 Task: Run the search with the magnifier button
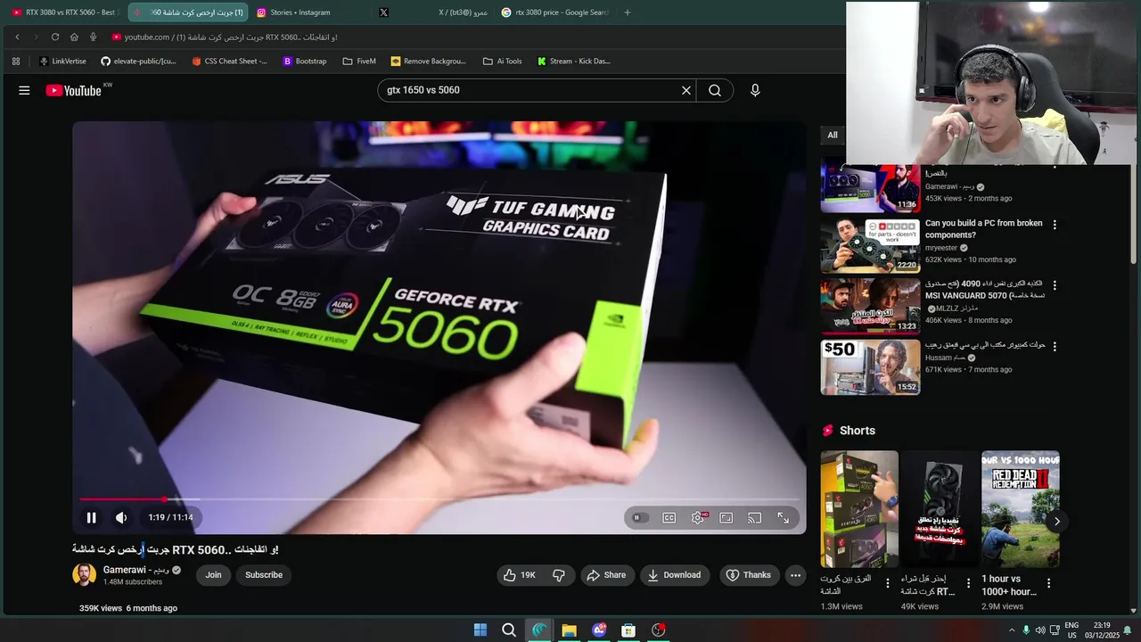point(715,90)
